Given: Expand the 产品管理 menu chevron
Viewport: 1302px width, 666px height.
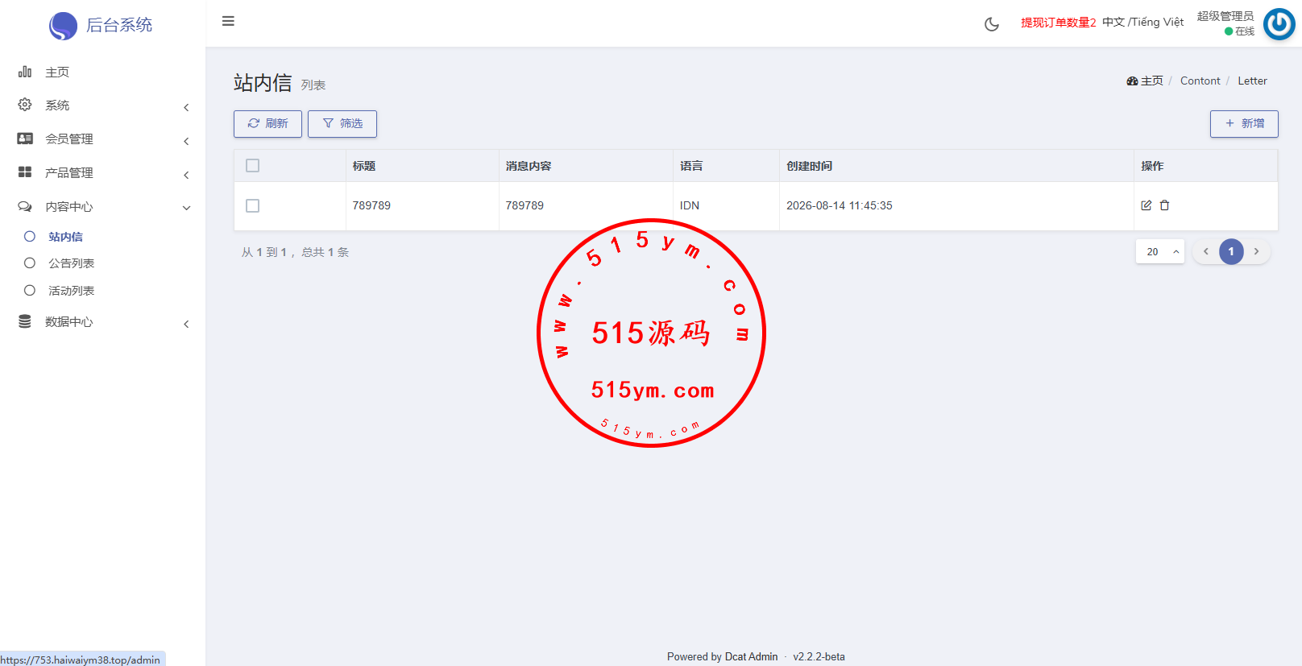Looking at the screenshot, I should point(186,175).
